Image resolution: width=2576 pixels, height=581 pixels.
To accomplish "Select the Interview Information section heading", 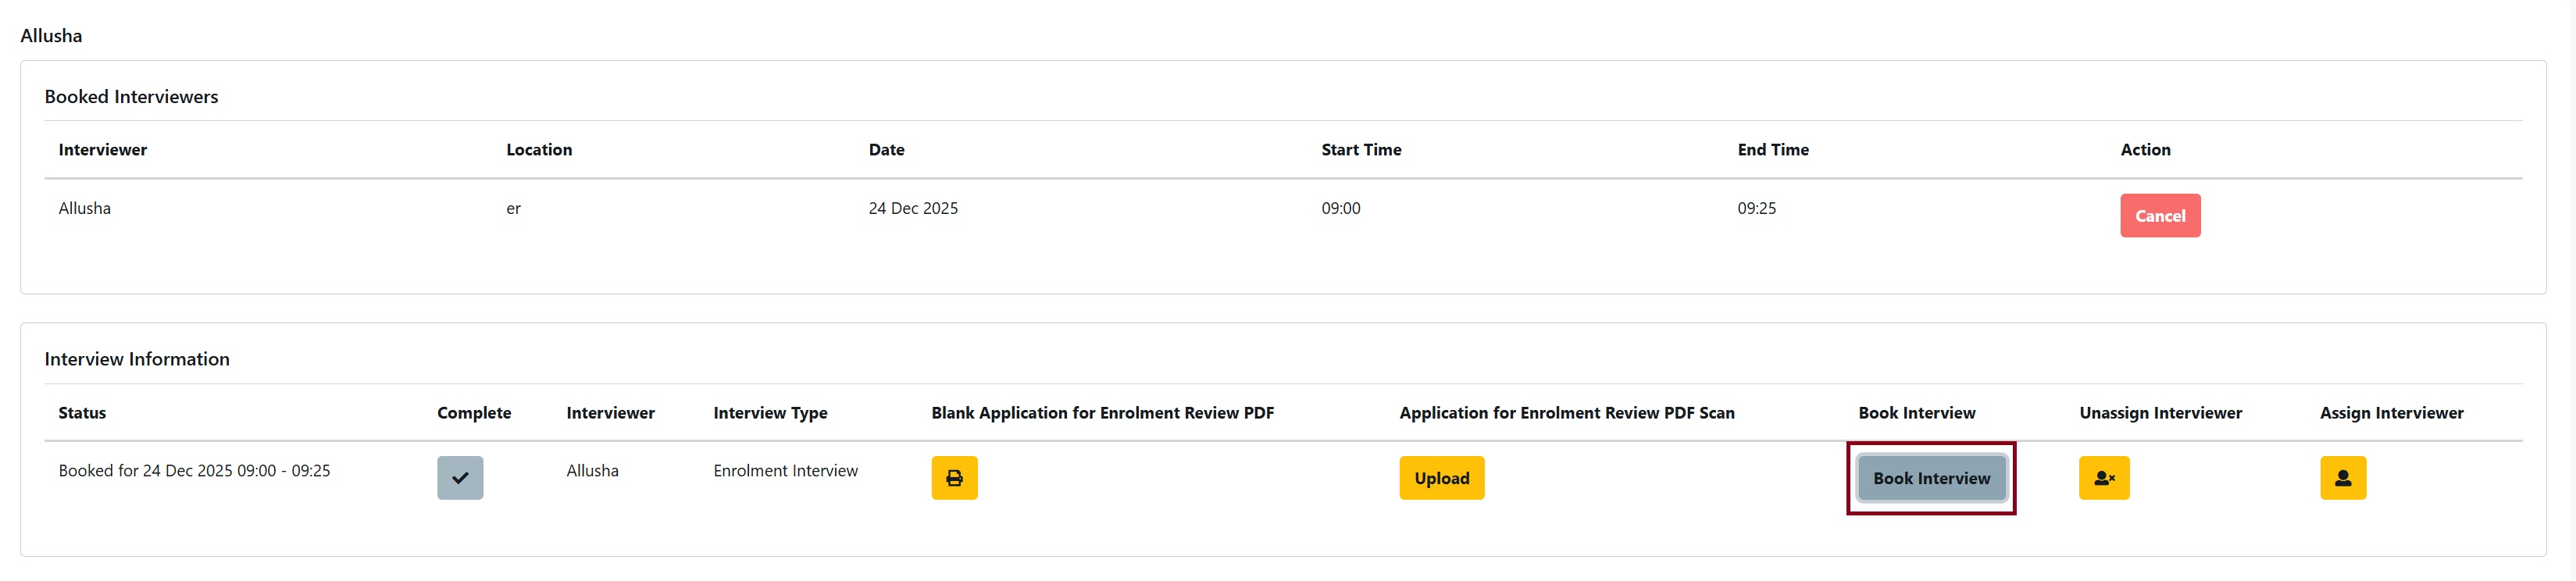I will click(x=137, y=359).
